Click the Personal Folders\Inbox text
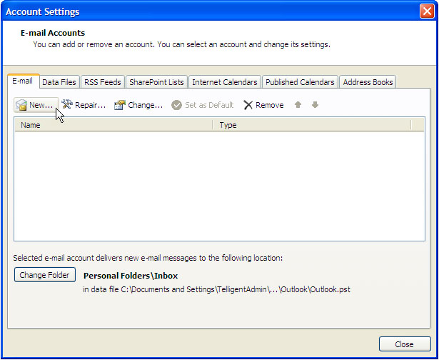The width and height of the screenshot is (439, 360). click(x=131, y=276)
